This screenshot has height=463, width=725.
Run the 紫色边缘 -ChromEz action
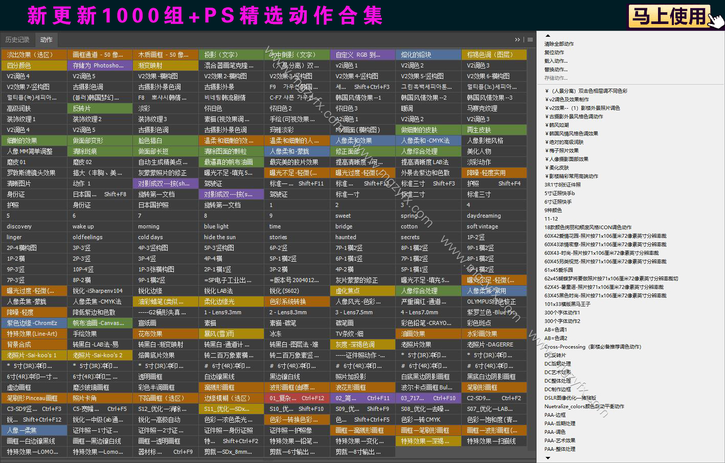coord(34,323)
